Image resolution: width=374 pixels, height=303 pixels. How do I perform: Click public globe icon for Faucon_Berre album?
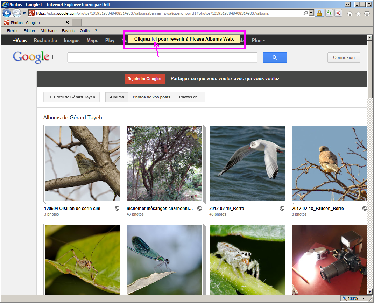(365, 208)
